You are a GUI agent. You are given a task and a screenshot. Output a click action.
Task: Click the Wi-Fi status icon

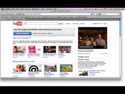[x=105, y=9]
